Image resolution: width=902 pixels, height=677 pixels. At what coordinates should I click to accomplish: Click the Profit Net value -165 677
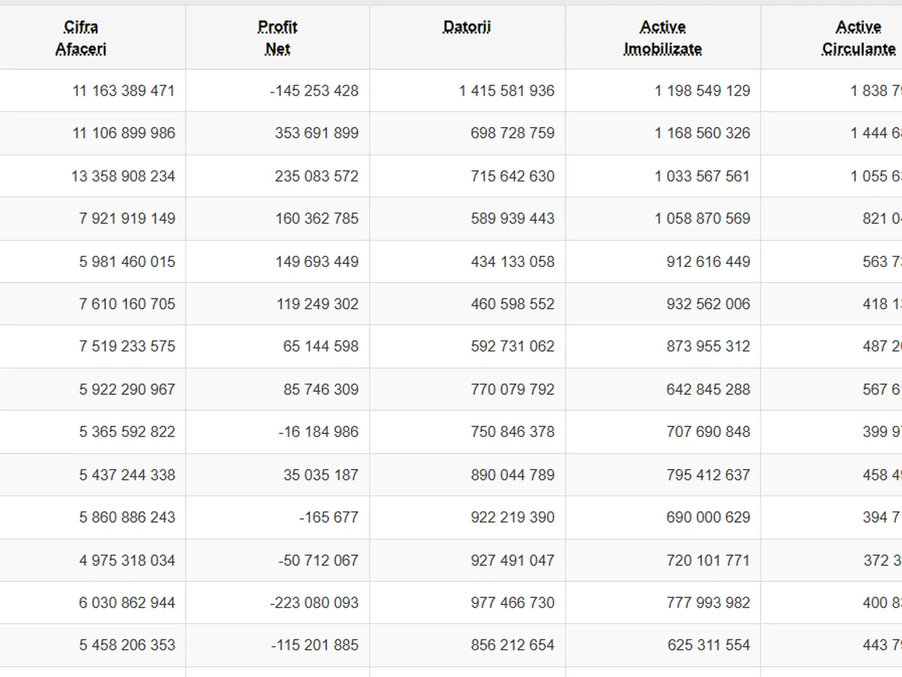328,518
